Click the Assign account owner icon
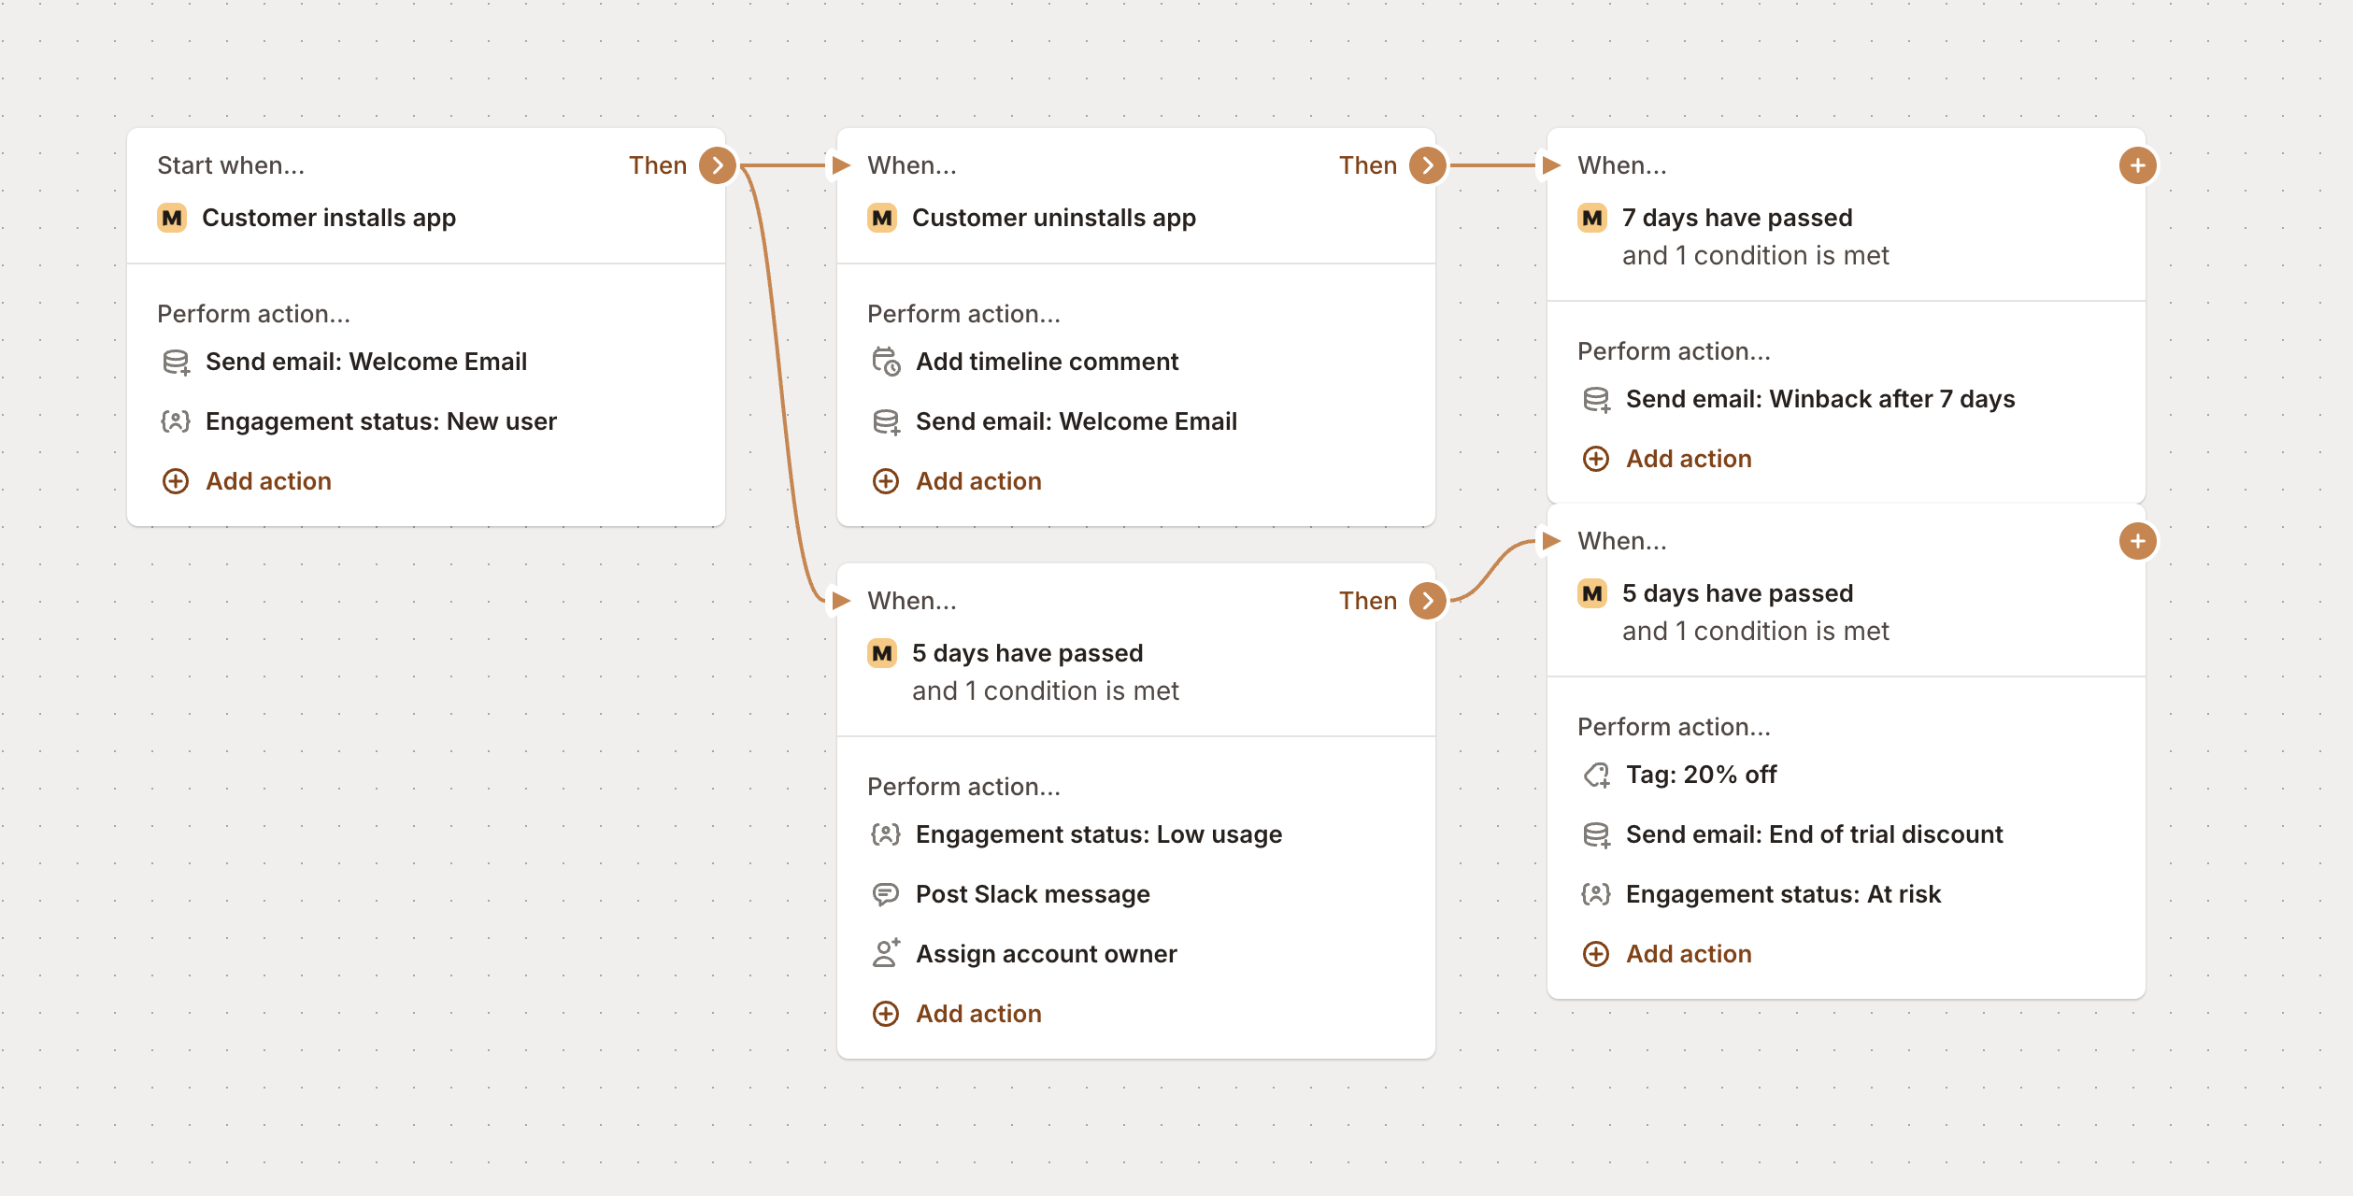Screen dimensions: 2353x1196 [x=885, y=954]
